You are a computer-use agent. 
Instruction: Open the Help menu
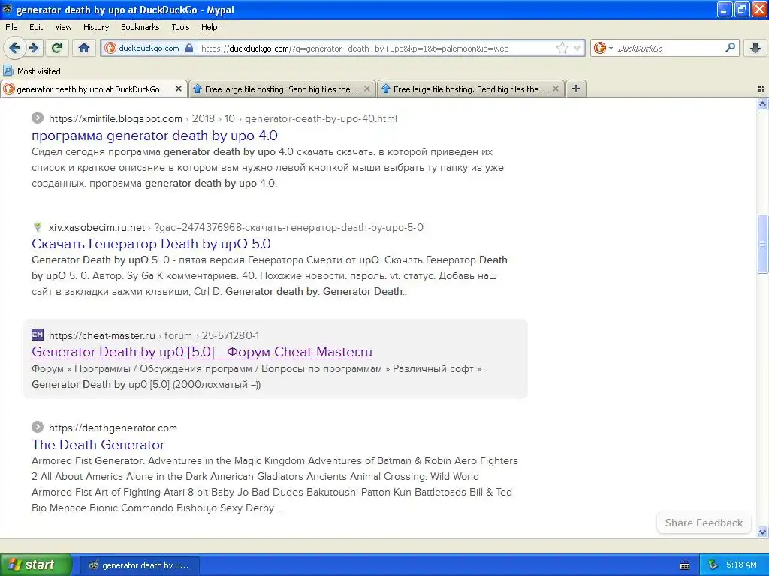point(209,27)
